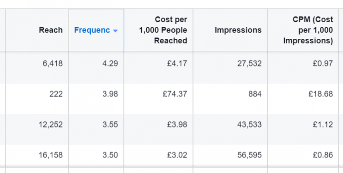The width and height of the screenshot is (343, 173).
Task: Select the 56,595 impressions cell
Action: (249, 155)
